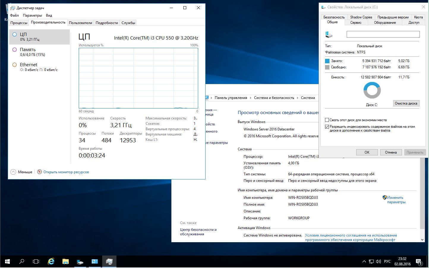Viewport: 429px width, 268px height.
Task: Click Изменить параметры link
Action: pos(396,200)
